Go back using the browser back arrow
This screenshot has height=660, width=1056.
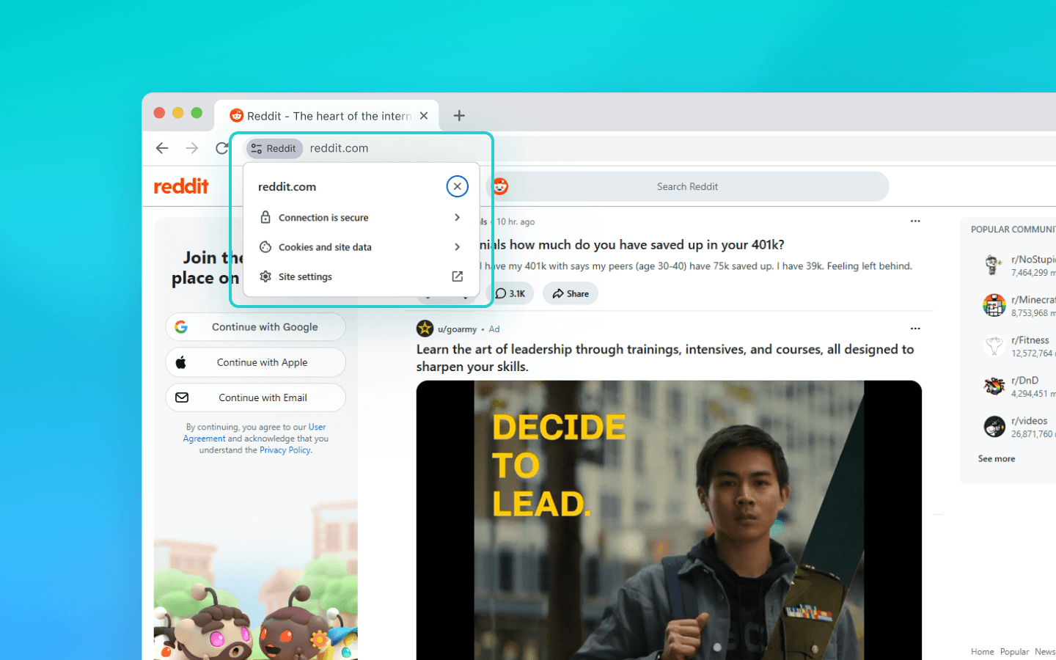coord(162,148)
